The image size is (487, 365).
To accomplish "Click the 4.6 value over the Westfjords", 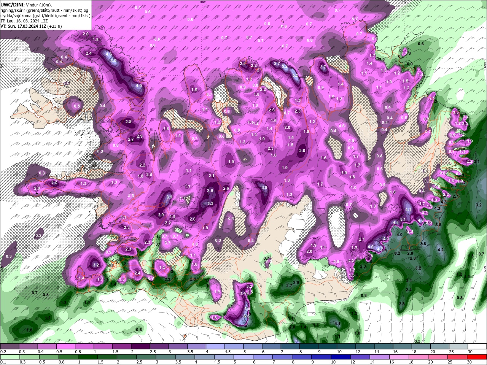I will [x=109, y=54].
